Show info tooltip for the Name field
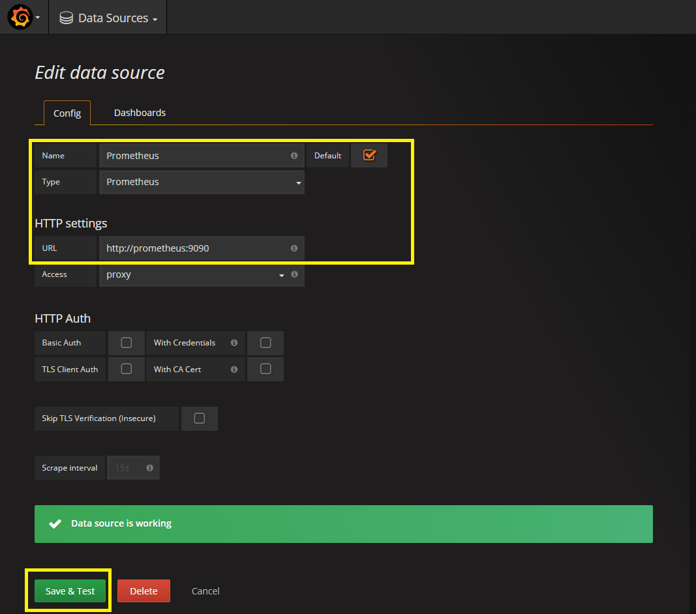This screenshot has width=696, height=614. click(294, 156)
